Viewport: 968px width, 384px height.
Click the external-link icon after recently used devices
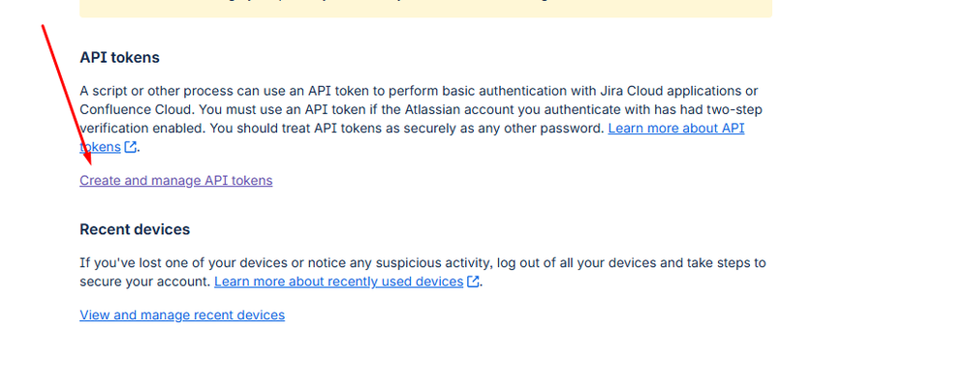click(x=473, y=281)
